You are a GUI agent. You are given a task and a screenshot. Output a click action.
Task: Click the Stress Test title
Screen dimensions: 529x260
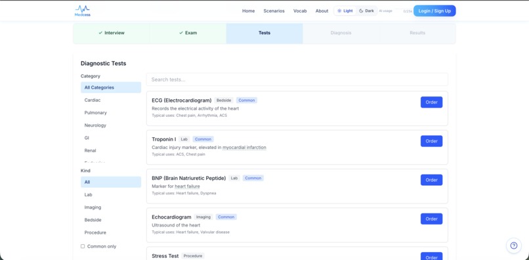[165, 256]
